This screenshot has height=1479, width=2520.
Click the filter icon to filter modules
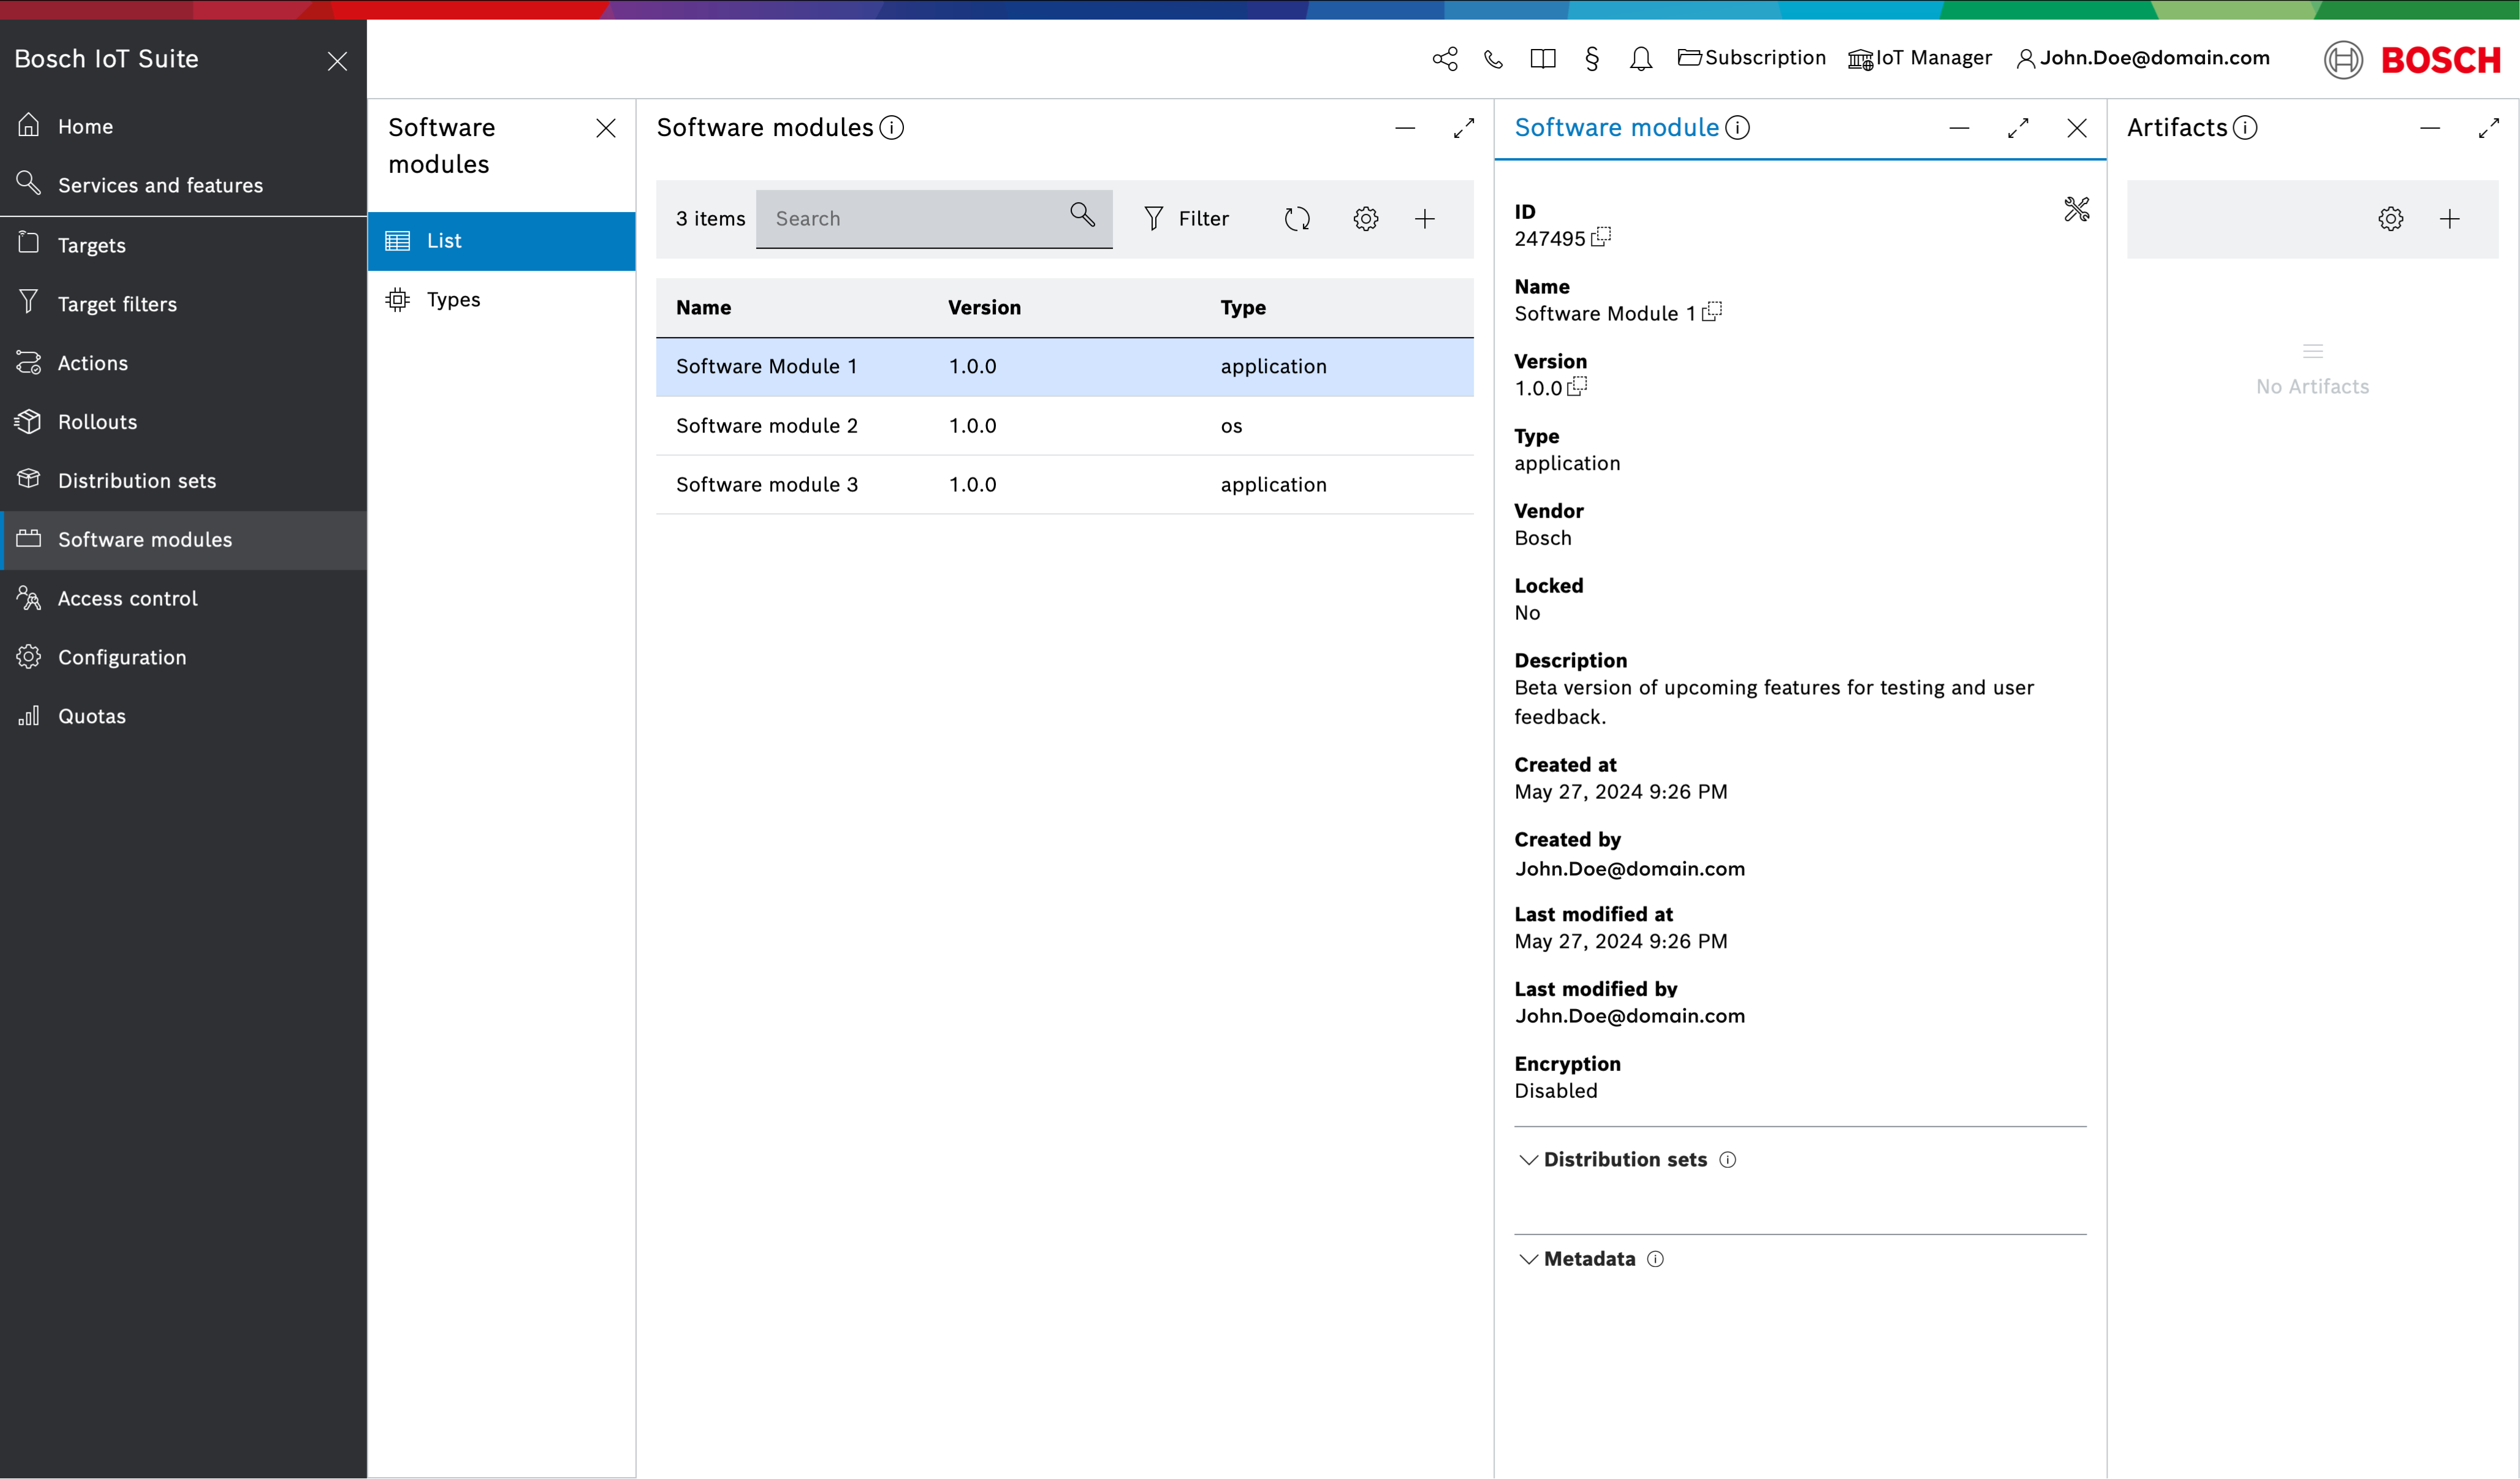(1153, 218)
